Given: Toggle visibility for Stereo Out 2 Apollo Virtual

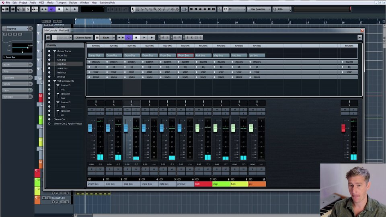Looking at the screenshot, I should (49, 123).
